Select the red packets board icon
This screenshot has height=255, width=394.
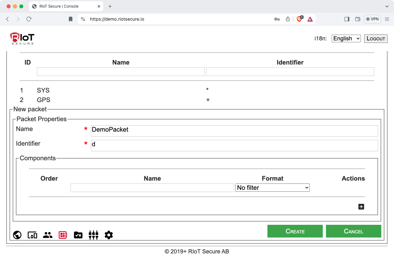click(63, 235)
